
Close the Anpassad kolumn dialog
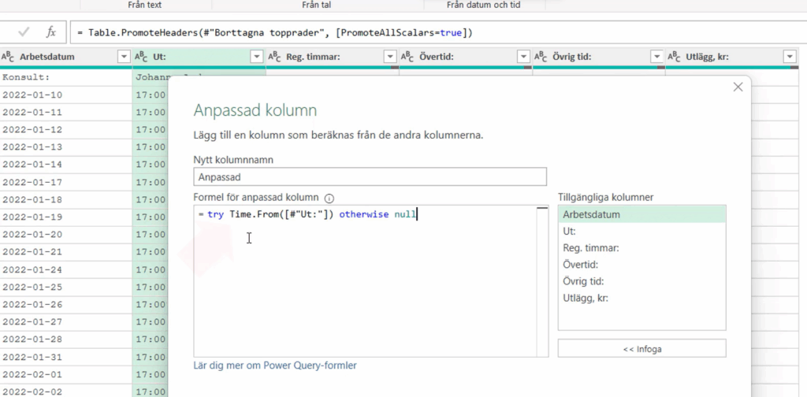[738, 87]
